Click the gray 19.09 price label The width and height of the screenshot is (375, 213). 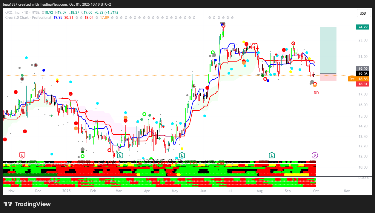[363, 69]
